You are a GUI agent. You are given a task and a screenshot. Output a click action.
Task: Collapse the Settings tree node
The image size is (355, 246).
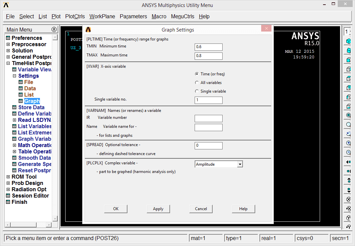pyautogui.click(x=14, y=76)
